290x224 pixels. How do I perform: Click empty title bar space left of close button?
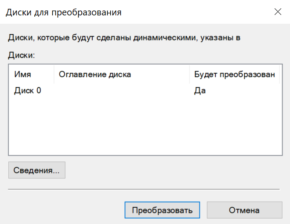tap(198, 12)
